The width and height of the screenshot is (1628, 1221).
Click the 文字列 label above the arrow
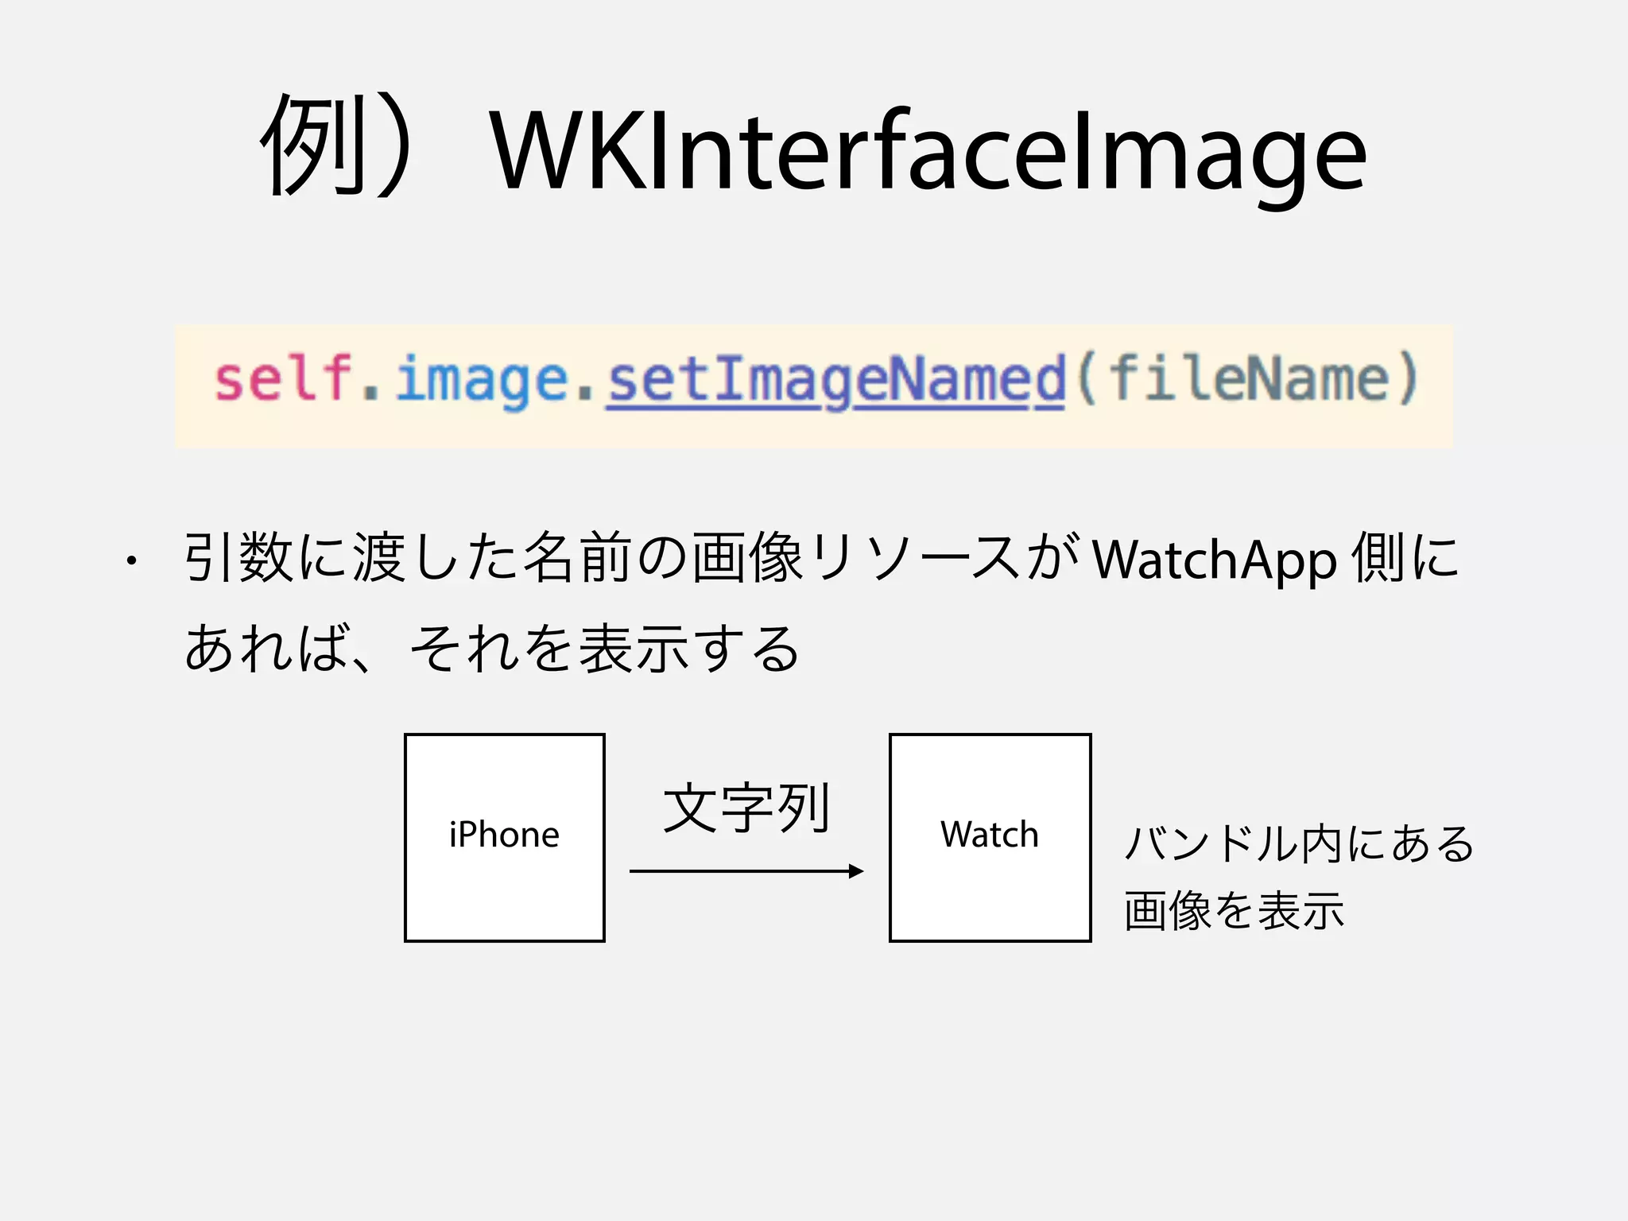click(x=747, y=808)
